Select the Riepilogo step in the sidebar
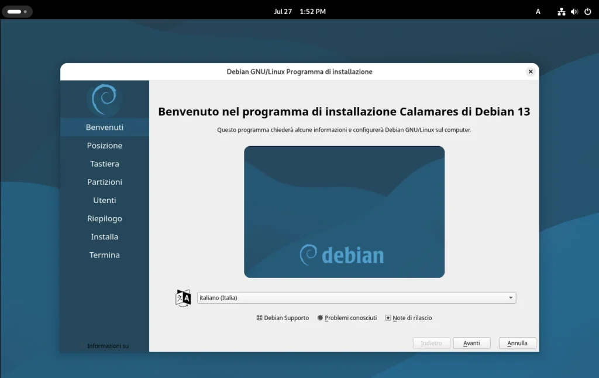The image size is (599, 378). [105, 218]
